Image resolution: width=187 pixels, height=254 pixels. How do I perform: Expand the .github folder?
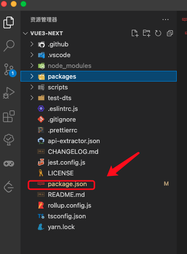[32, 44]
